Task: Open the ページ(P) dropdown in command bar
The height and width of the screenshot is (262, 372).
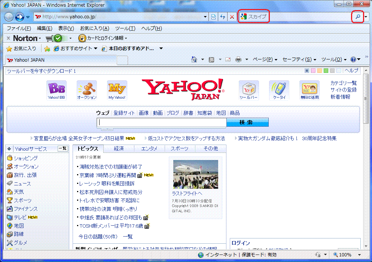Action: (x=265, y=59)
